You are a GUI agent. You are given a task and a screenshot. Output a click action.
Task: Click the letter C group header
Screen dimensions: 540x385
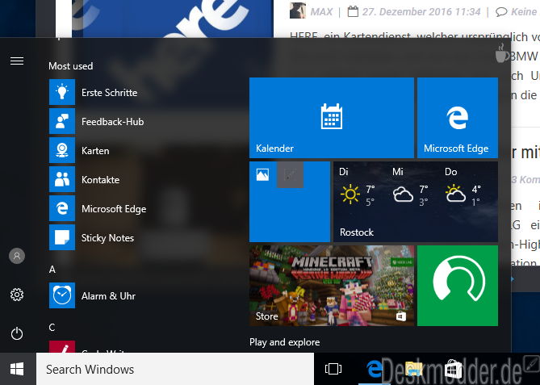52,327
